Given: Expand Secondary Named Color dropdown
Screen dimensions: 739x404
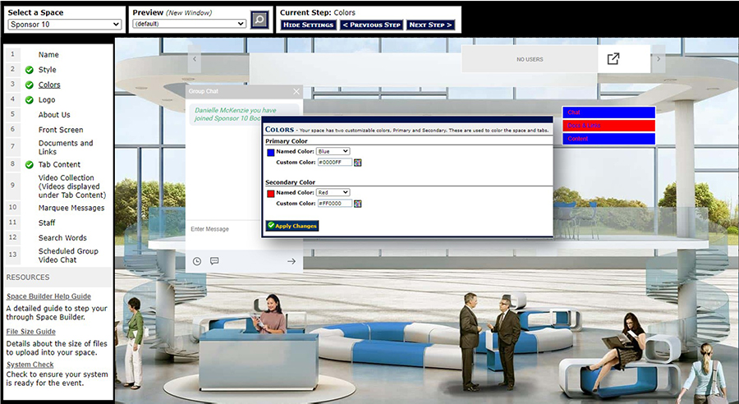Looking at the screenshot, I should point(333,192).
